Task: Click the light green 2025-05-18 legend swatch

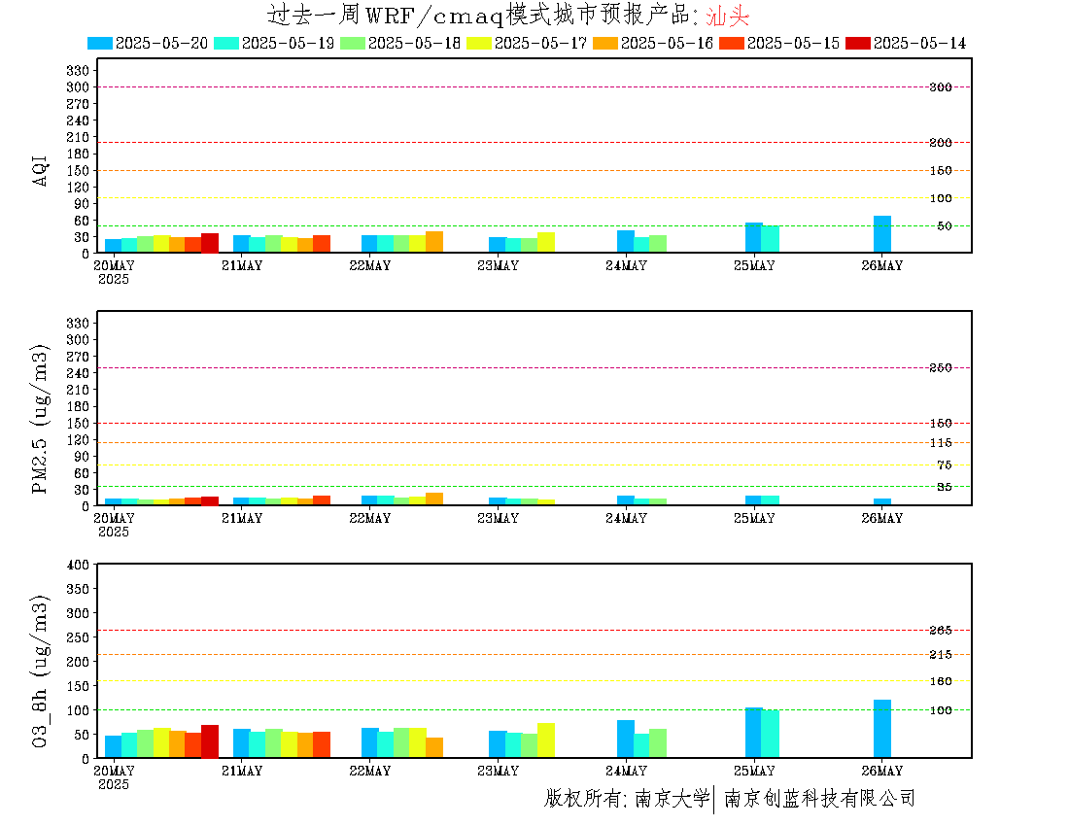Action: (x=353, y=43)
